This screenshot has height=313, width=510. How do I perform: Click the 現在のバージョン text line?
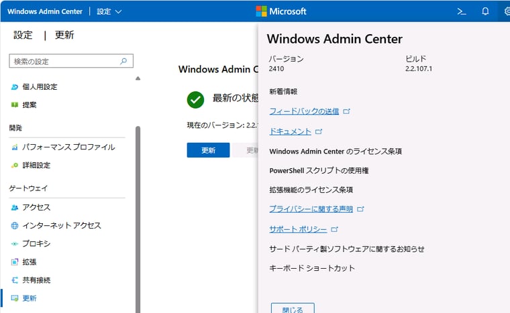pos(223,125)
